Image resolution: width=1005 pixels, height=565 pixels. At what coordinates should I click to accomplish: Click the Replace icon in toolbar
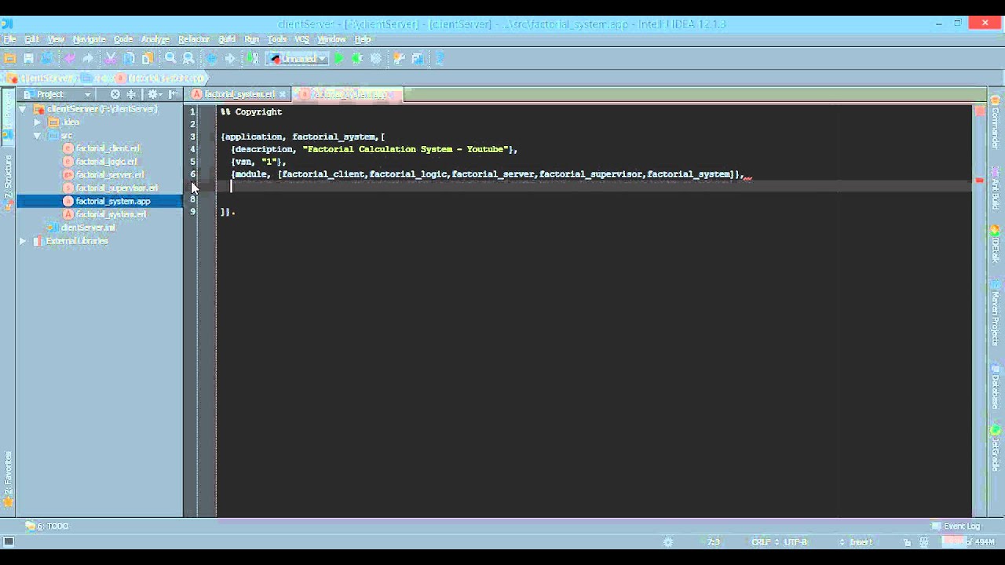[188, 59]
